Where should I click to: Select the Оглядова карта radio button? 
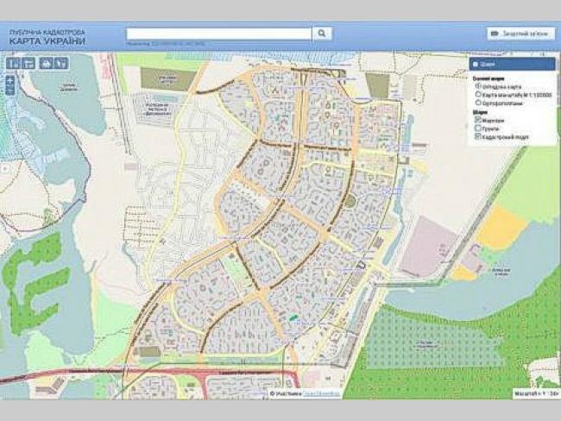click(x=479, y=85)
